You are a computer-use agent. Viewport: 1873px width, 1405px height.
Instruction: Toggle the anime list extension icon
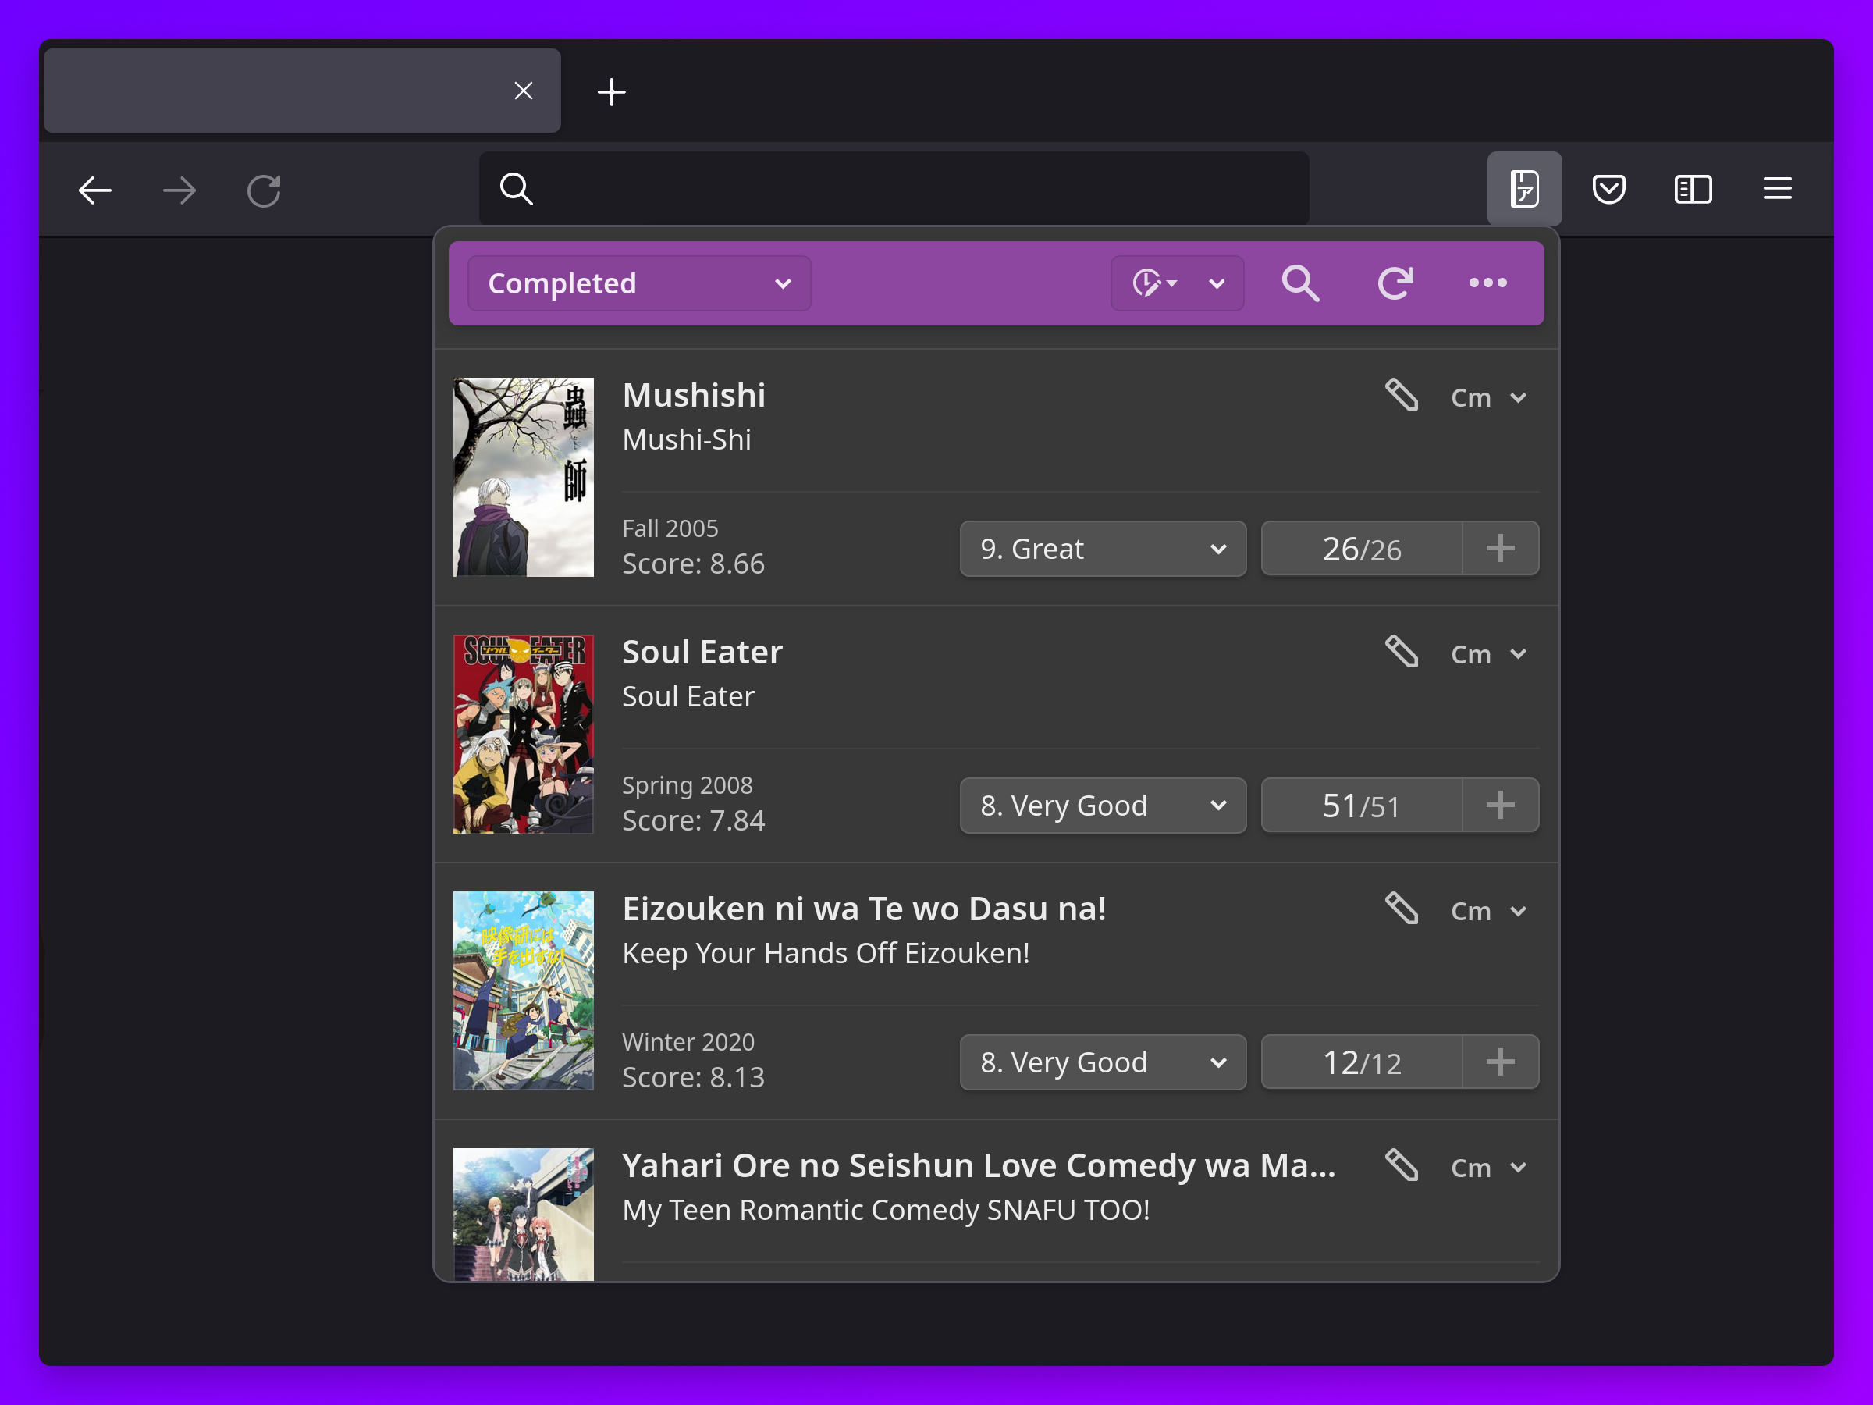tap(1524, 188)
